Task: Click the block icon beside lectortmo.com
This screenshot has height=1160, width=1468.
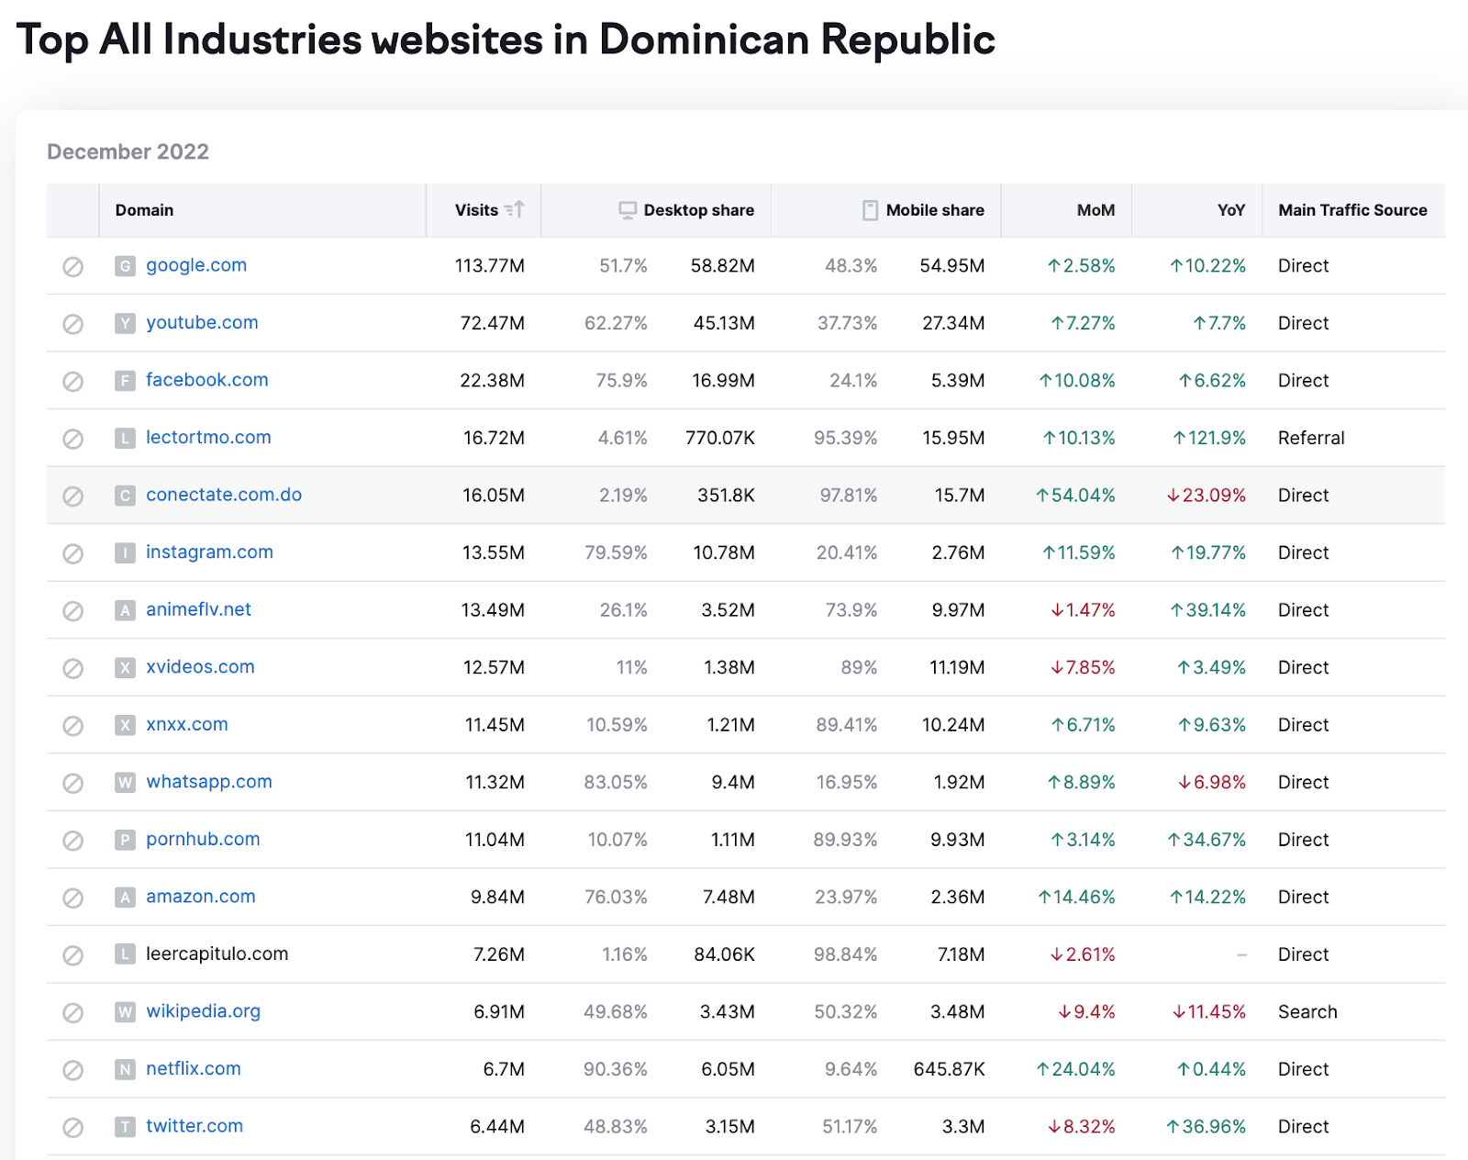Action: [72, 439]
